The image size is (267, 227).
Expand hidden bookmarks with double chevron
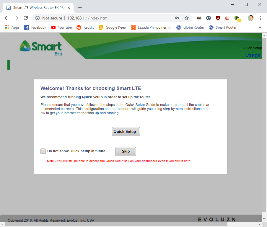point(260,27)
